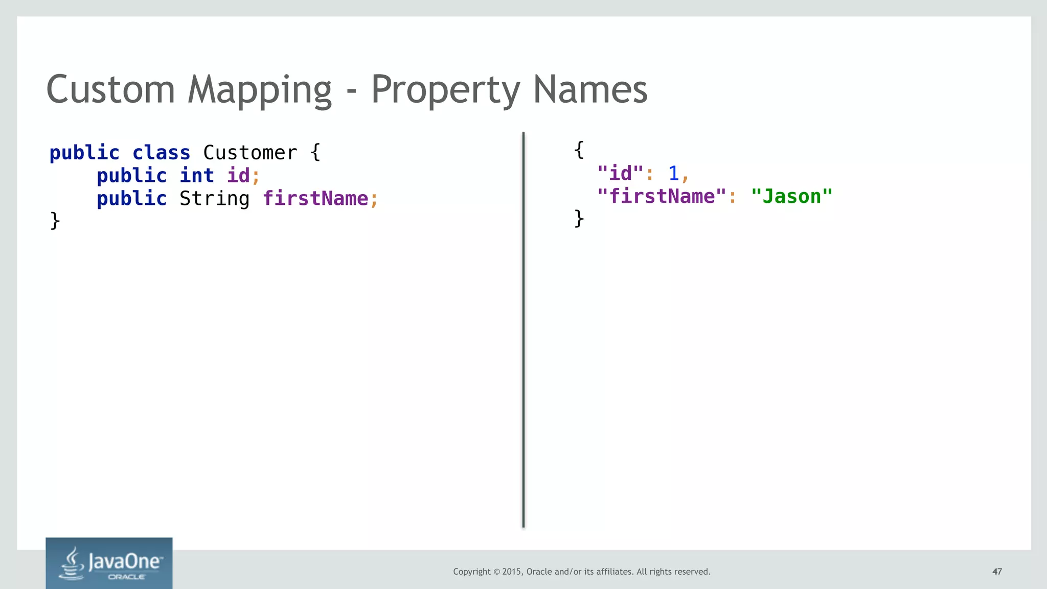
Task: Click the slide title Custom Mapping - Property Names
Action: 347,90
